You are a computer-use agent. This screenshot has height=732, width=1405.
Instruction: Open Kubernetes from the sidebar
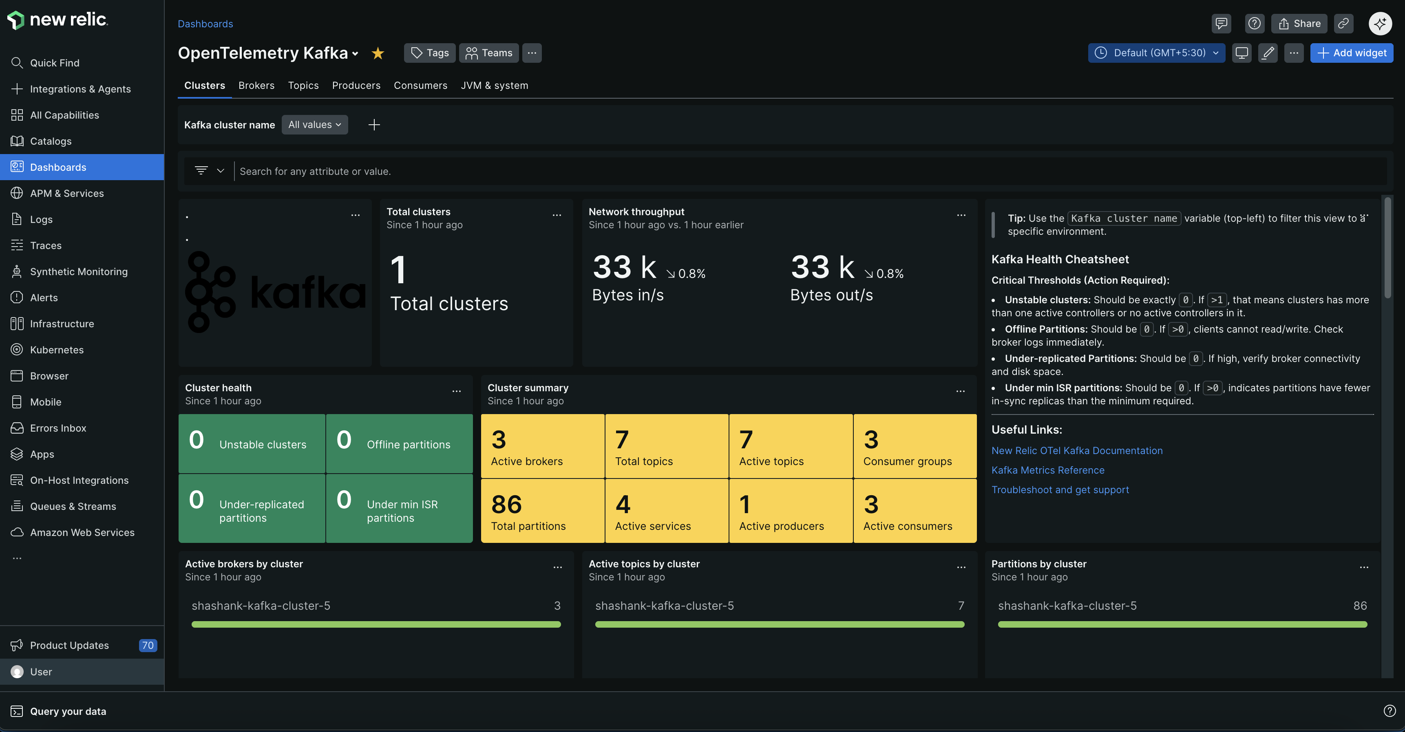pyautogui.click(x=57, y=350)
